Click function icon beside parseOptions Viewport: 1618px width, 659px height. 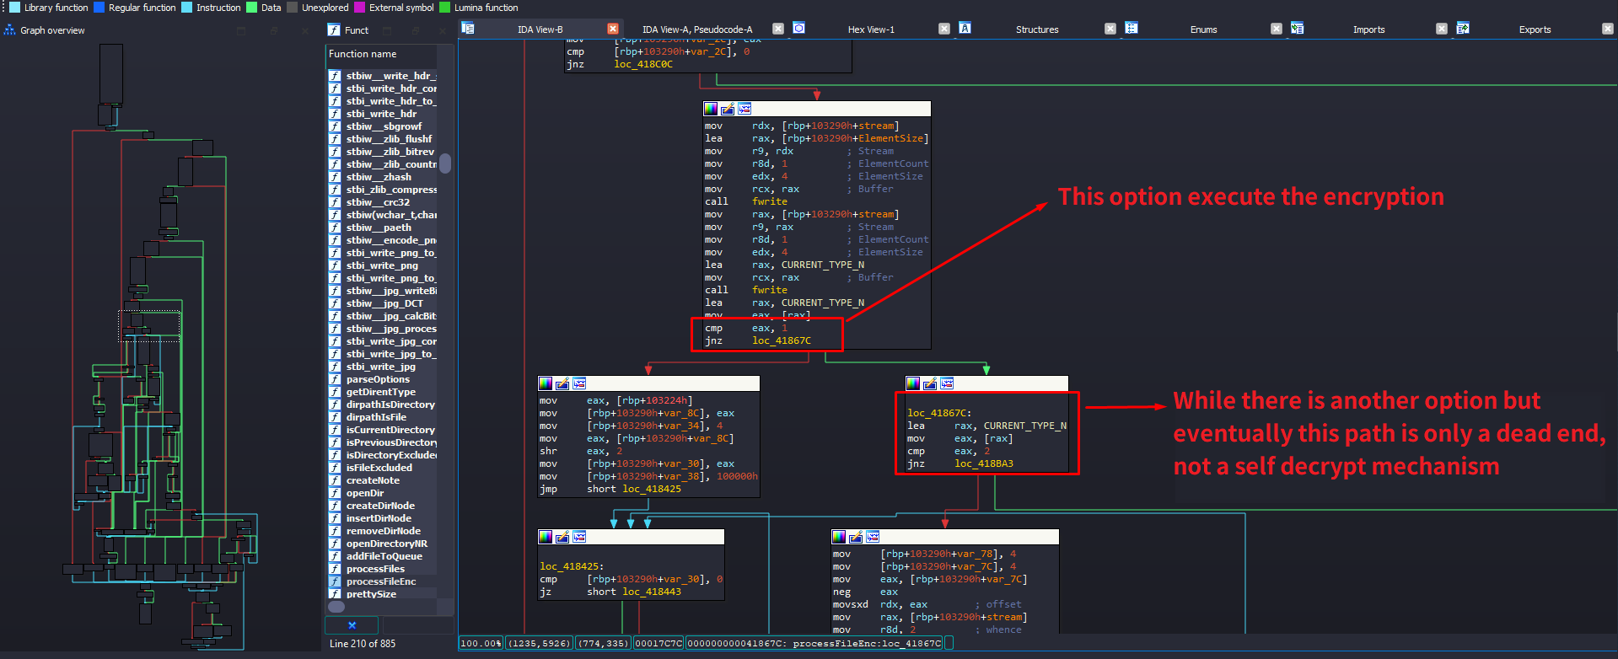tap(335, 379)
